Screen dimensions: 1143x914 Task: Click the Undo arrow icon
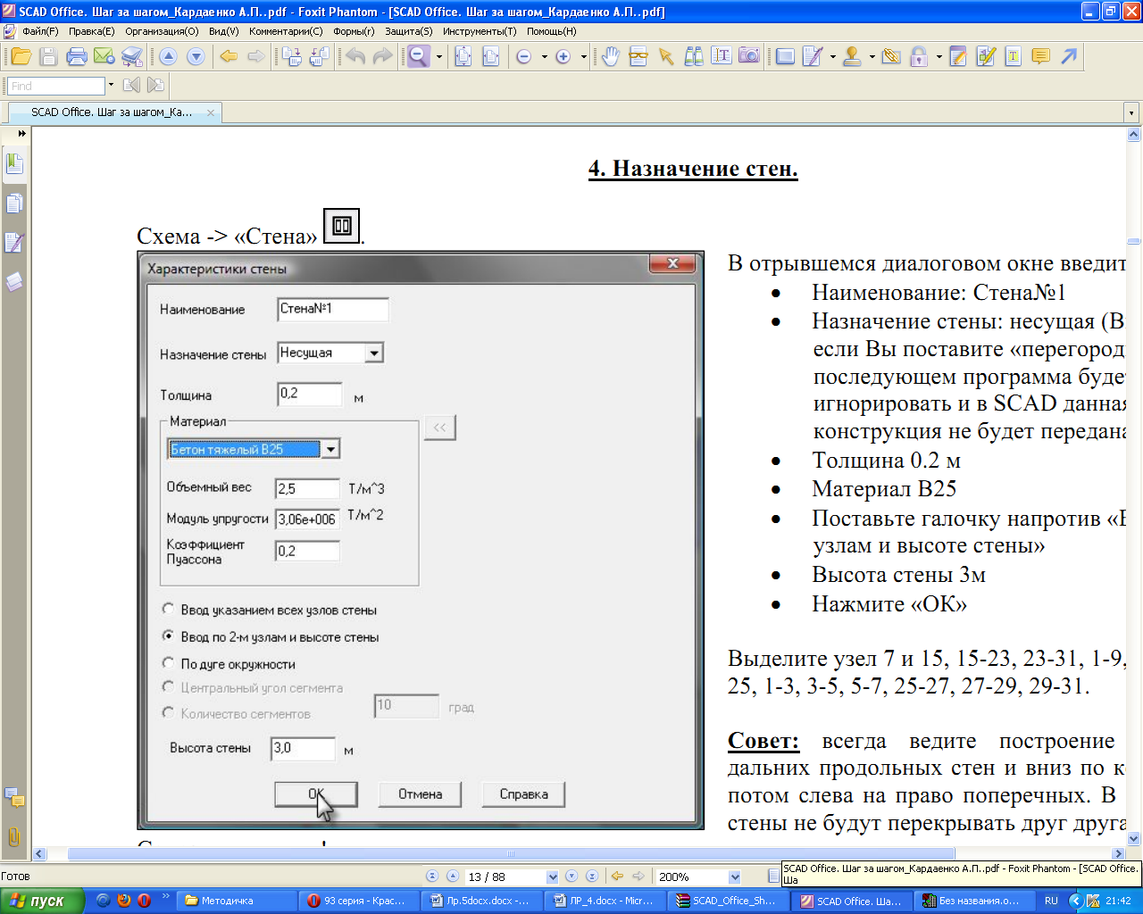pyautogui.click(x=355, y=57)
